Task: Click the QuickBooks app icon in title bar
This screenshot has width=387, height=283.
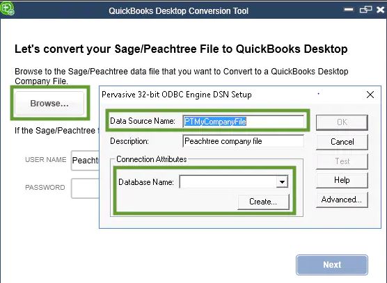Action: pos(7,8)
